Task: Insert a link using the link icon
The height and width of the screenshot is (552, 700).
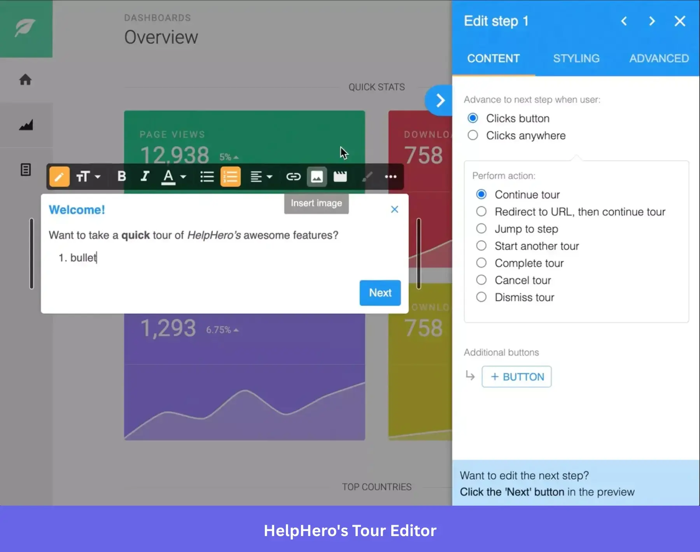Action: tap(294, 177)
